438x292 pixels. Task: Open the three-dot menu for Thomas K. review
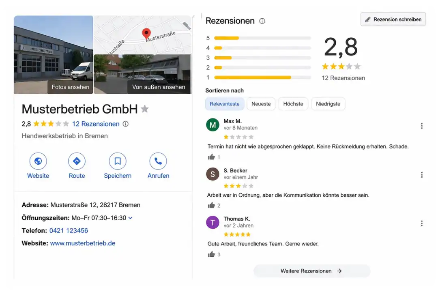click(421, 223)
